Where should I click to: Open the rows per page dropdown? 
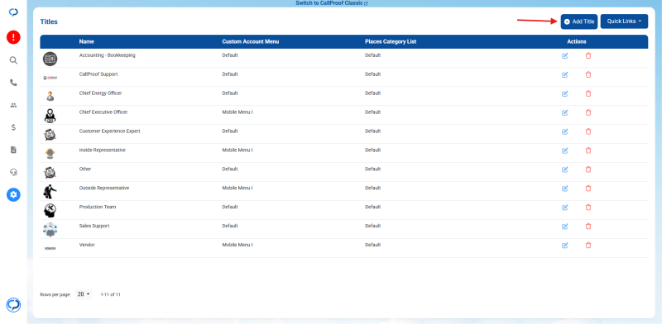(x=84, y=294)
